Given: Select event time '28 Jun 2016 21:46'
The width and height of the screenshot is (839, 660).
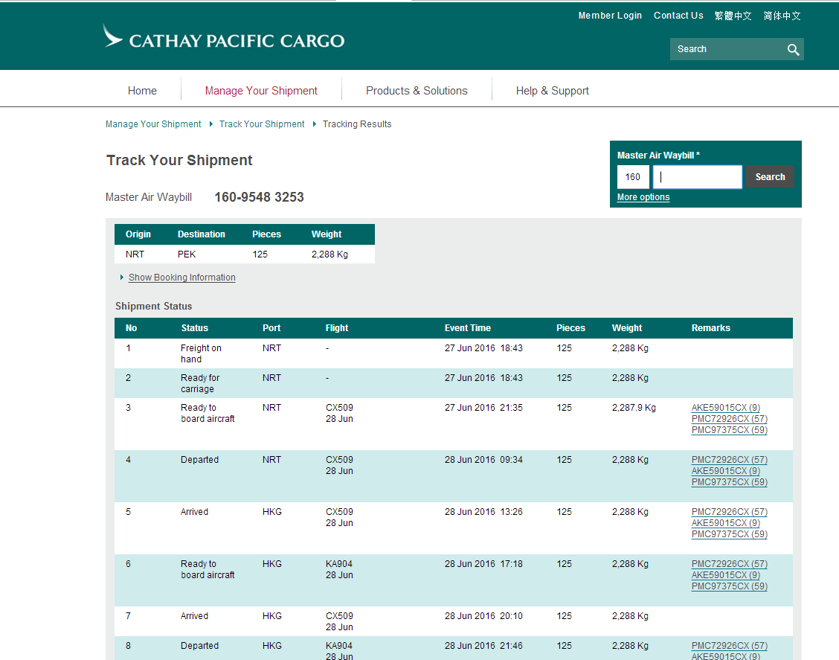Looking at the screenshot, I should pyautogui.click(x=483, y=646).
